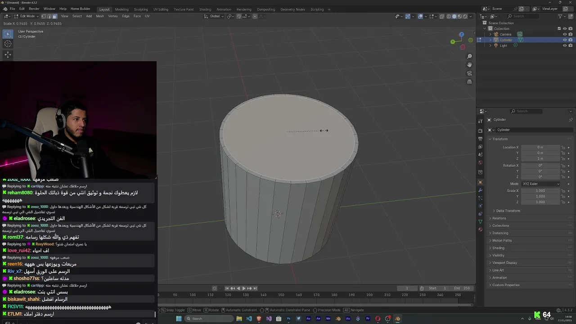The height and width of the screenshot is (324, 576).
Task: Open the Tool properties tab
Action: (x=480, y=120)
